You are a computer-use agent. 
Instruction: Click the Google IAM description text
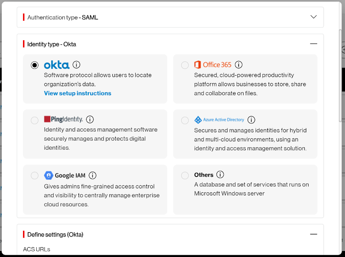point(101,195)
